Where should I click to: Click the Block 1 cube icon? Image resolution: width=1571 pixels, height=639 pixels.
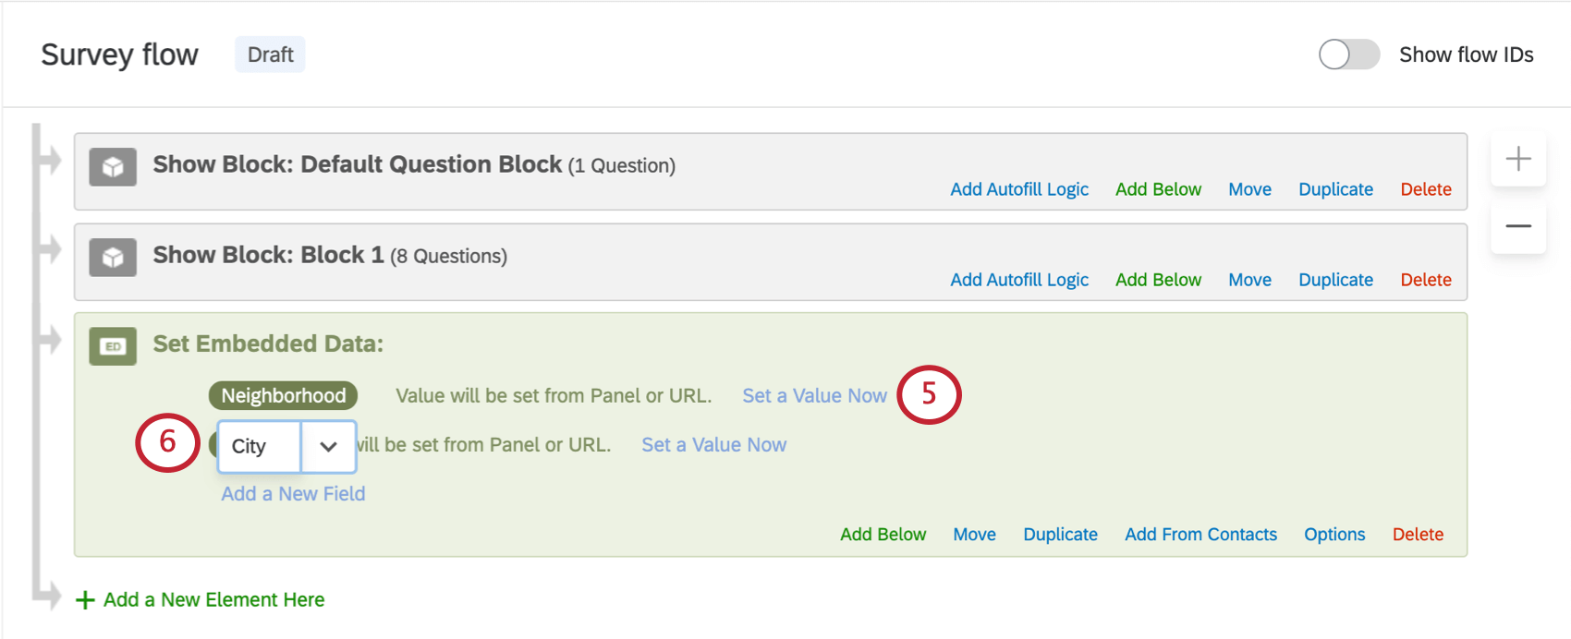(113, 258)
